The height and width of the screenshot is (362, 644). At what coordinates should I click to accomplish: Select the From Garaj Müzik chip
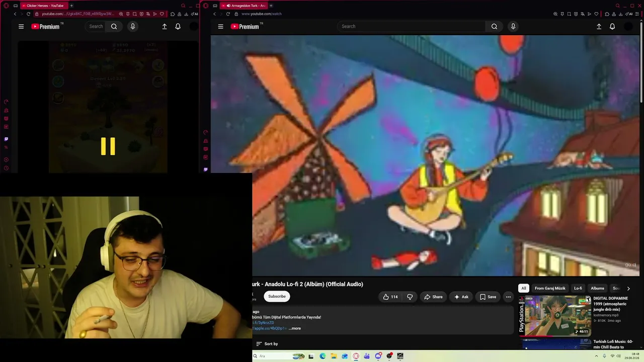550,289
